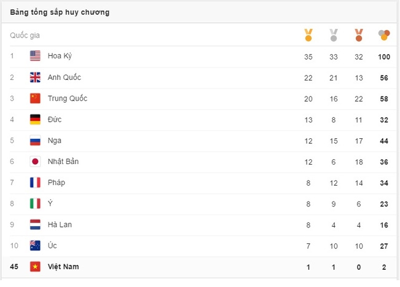Select the Anh Quốc country name
400x287 pixels.
coord(64,77)
